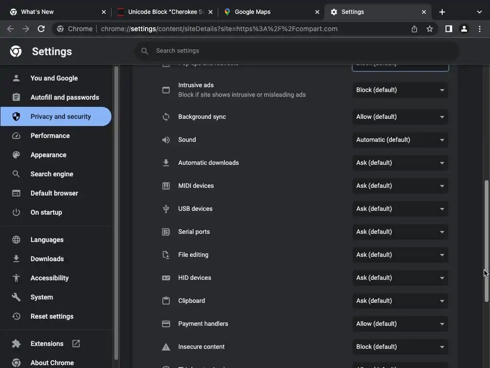
Task: Expand the Background sync dropdown
Action: (400, 117)
